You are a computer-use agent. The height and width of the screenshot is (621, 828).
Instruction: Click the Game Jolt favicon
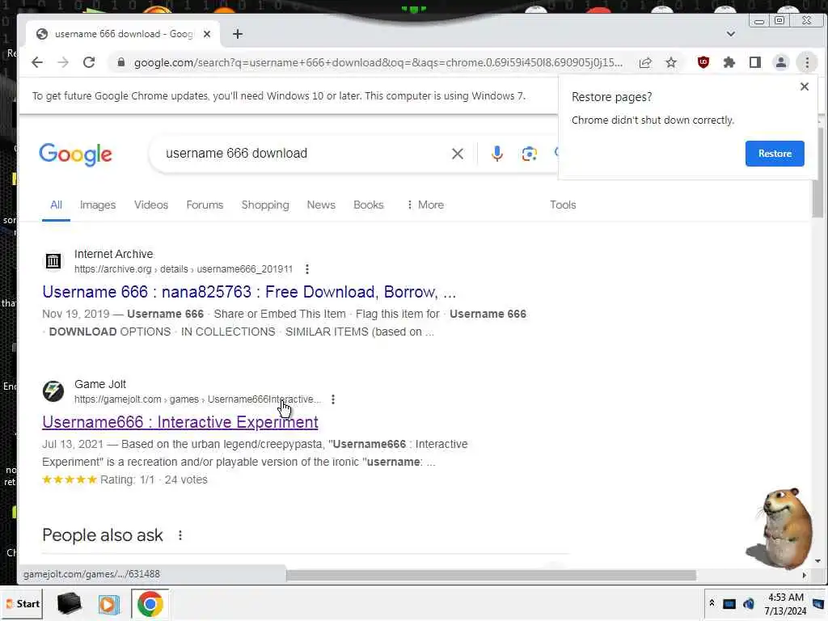53,391
